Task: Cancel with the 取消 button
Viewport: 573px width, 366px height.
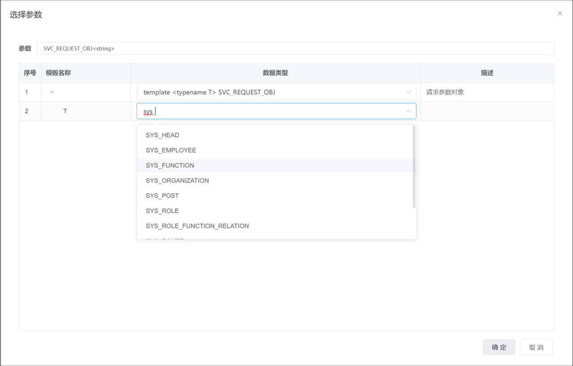Action: 536,347
